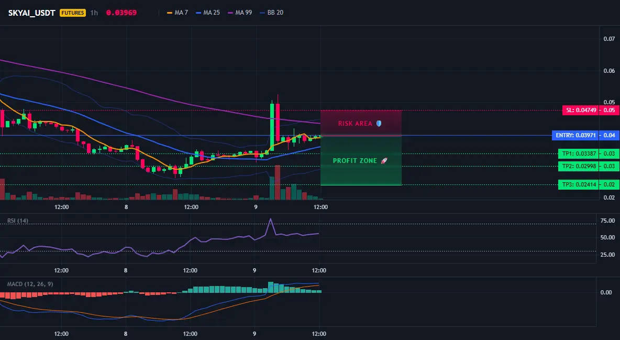Click date label 9 under the price chart

pos(256,207)
